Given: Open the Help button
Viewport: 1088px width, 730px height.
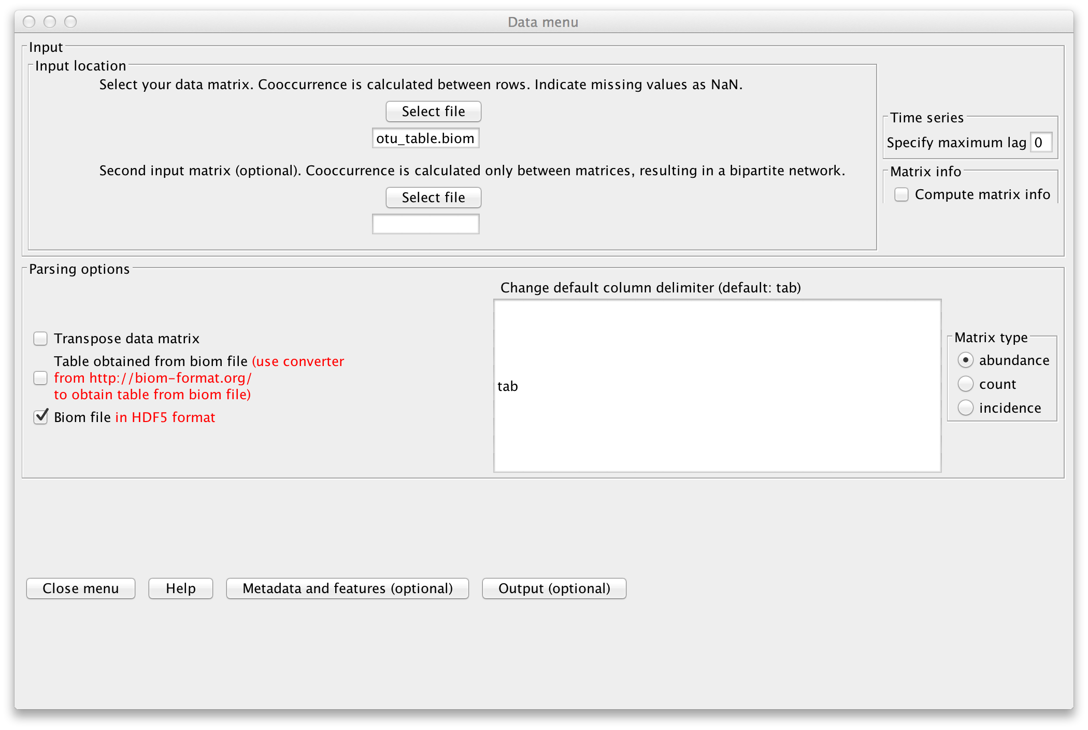Looking at the screenshot, I should (180, 588).
